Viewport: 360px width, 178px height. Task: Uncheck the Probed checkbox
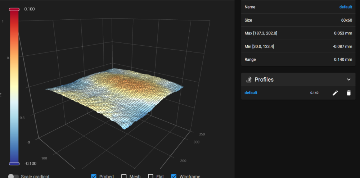point(94,177)
